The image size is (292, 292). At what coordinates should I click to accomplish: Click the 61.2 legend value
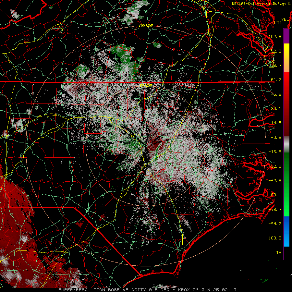(x=276, y=80)
